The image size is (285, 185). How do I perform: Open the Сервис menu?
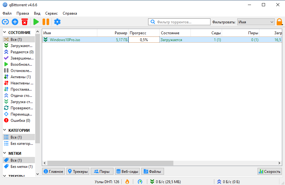click(x=51, y=13)
